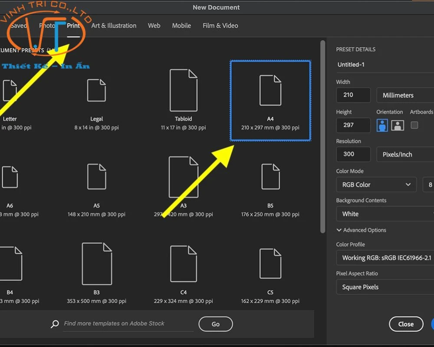Screen dimensions: 434x347
Task: Open the width units Millimeters dropdown
Action: (x=405, y=95)
